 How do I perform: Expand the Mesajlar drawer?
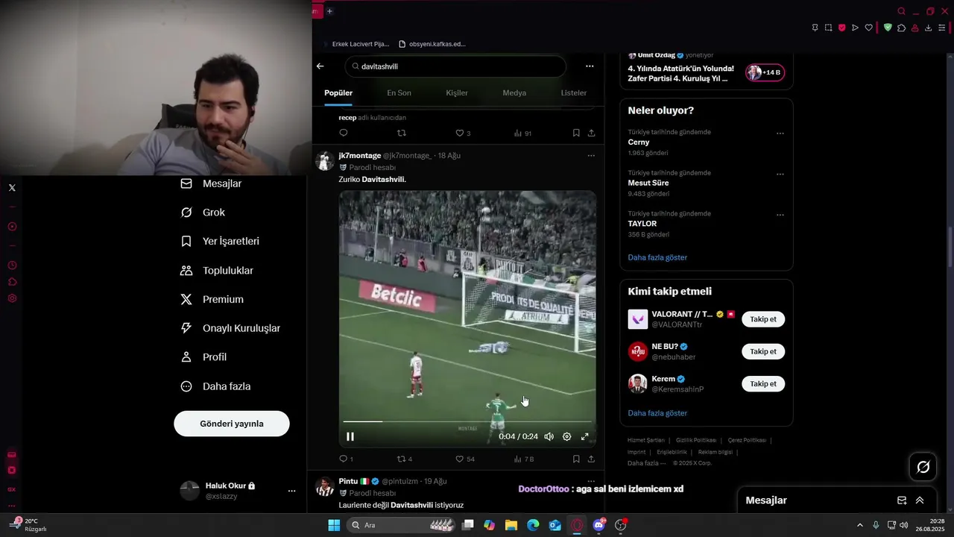point(920,500)
